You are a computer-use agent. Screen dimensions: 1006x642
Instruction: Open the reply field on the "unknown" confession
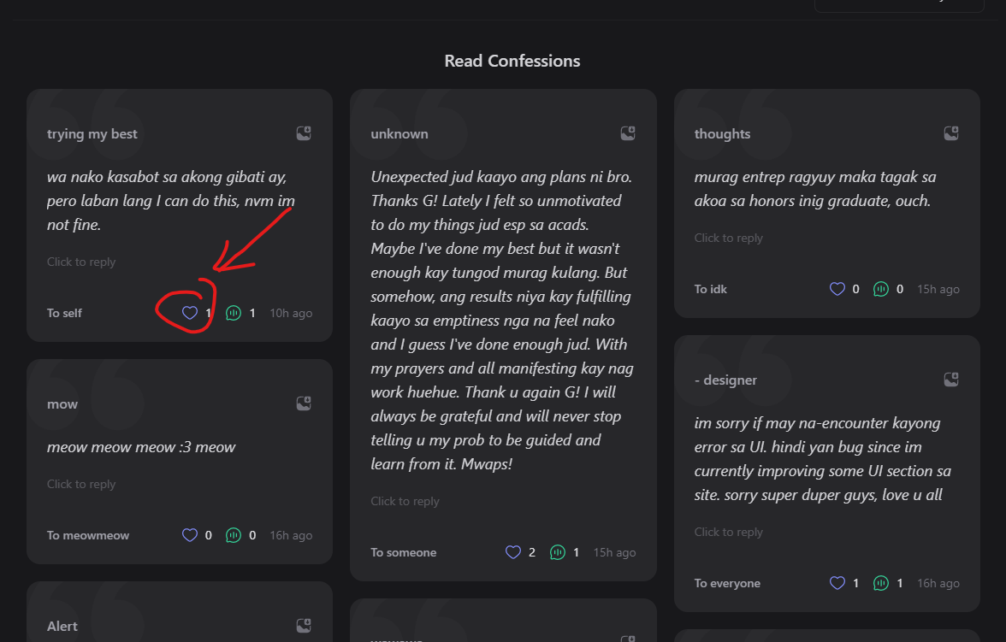pyautogui.click(x=405, y=501)
